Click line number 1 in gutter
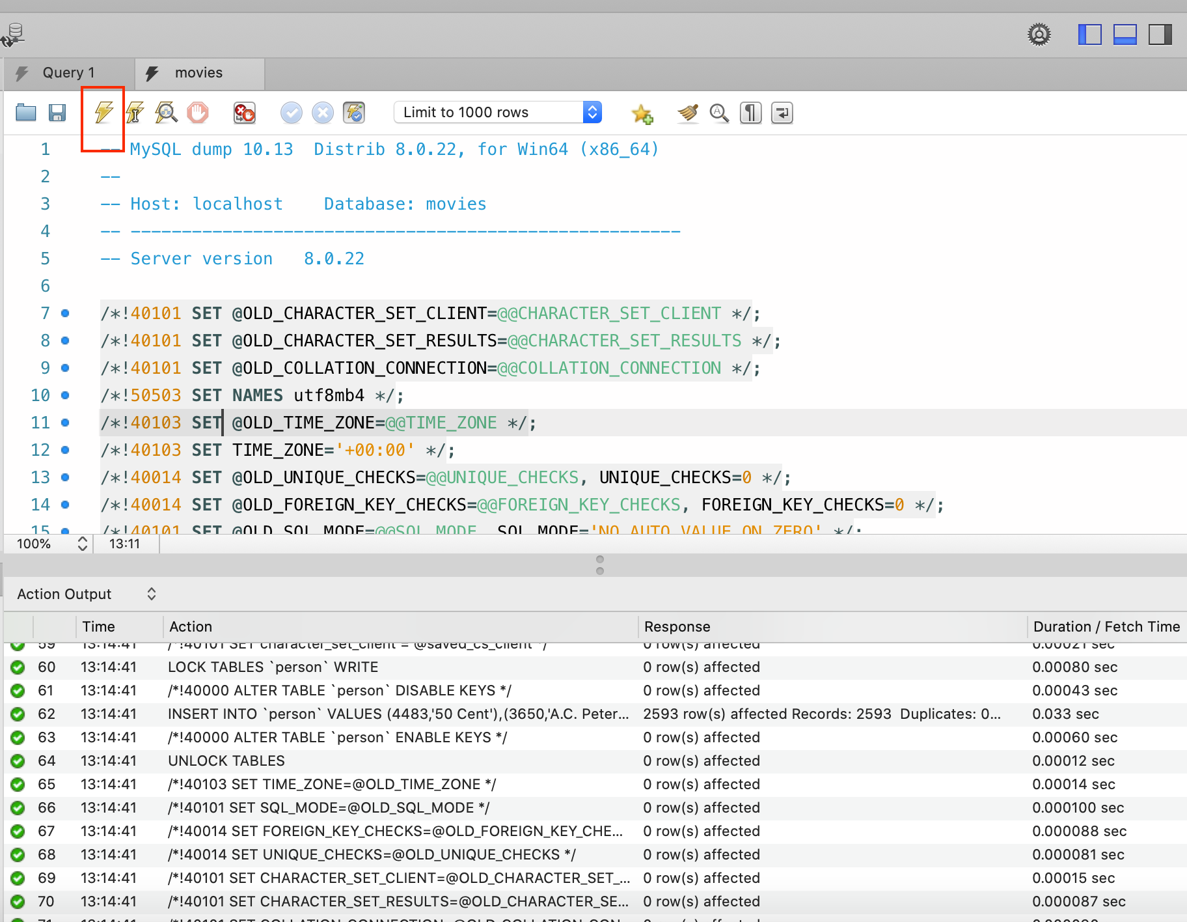Image resolution: width=1187 pixels, height=922 pixels. (x=45, y=149)
